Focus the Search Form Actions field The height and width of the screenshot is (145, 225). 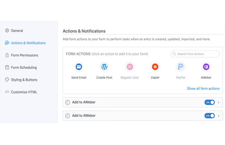point(195,54)
